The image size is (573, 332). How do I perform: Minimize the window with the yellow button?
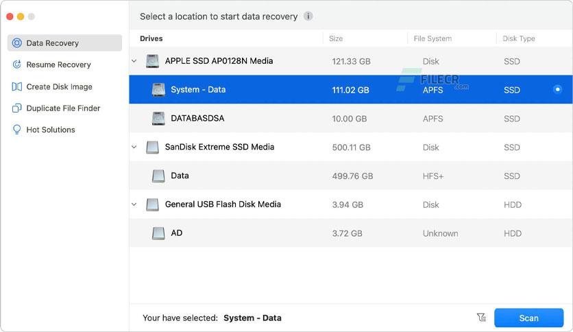click(x=21, y=16)
